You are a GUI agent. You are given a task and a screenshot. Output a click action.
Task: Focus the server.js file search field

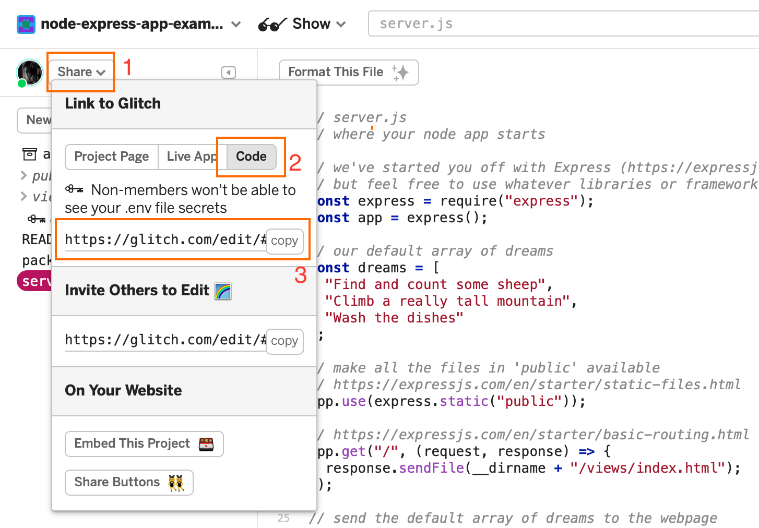click(564, 24)
